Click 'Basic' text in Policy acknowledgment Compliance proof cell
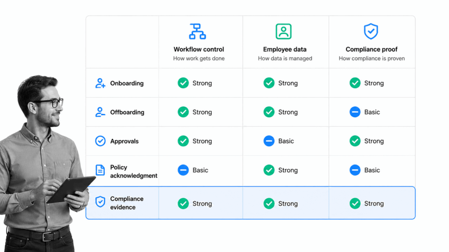The height and width of the screenshot is (252, 449). click(372, 170)
